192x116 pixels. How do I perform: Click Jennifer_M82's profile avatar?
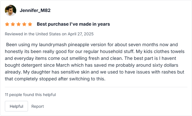11,11
